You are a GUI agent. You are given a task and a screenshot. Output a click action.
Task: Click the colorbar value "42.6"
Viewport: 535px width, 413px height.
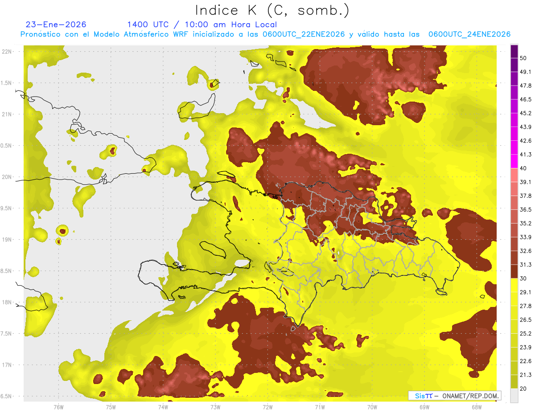pos(525,141)
